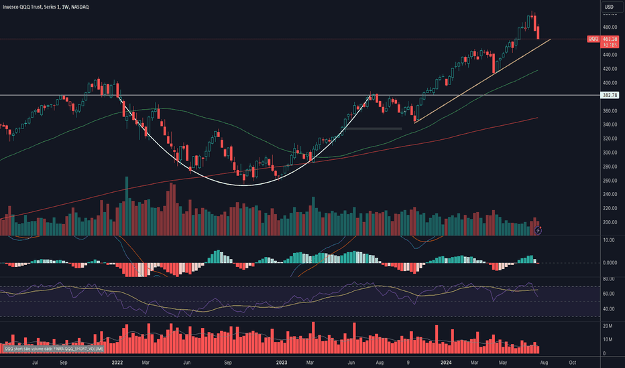Click the 2024 label on the time axis

446,363
